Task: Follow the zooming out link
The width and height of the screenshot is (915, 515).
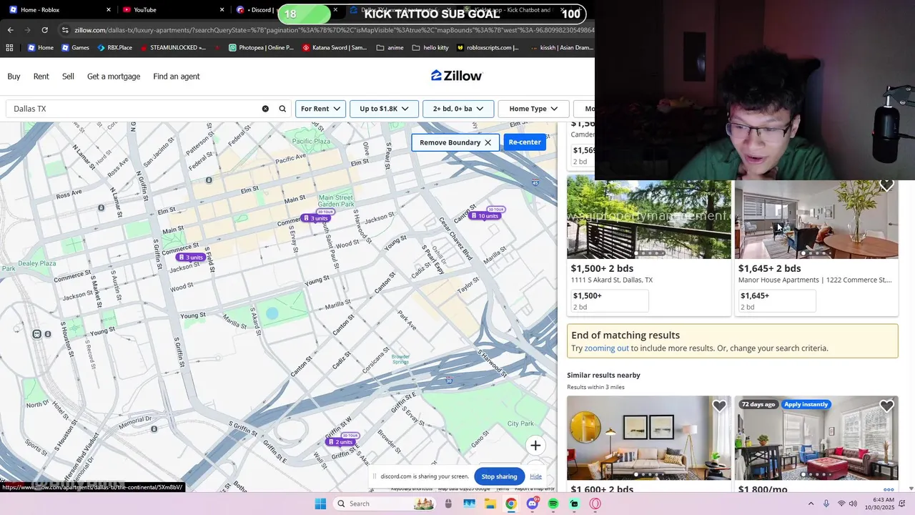Action: coord(606,348)
